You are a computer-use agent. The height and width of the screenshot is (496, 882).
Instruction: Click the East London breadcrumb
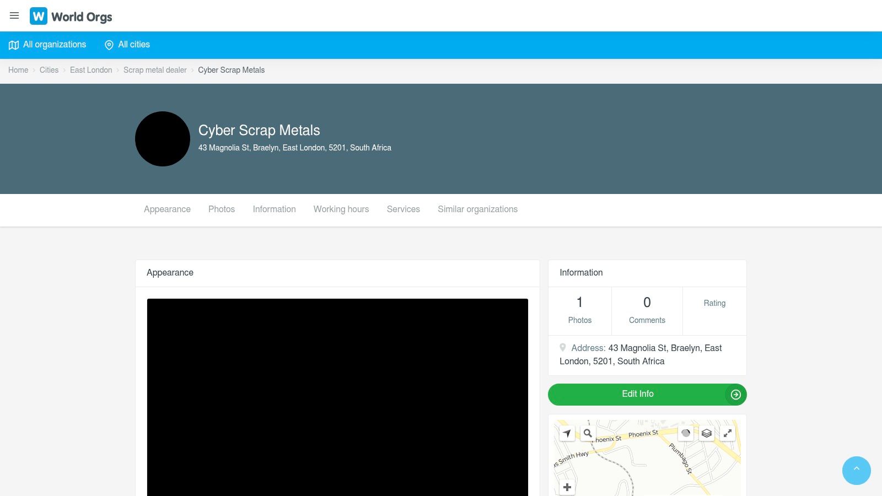(x=91, y=70)
